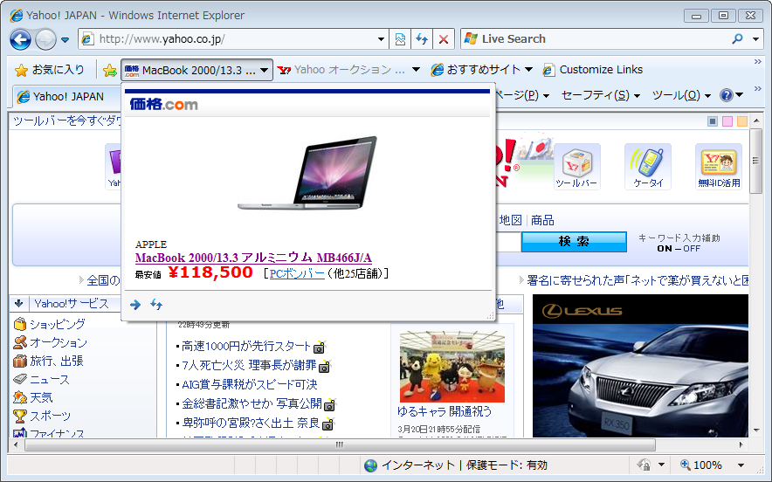Image resolution: width=772 pixels, height=482 pixels.
Task: Expand the Yahoo オークション web slice dropdown
Action: tap(416, 70)
